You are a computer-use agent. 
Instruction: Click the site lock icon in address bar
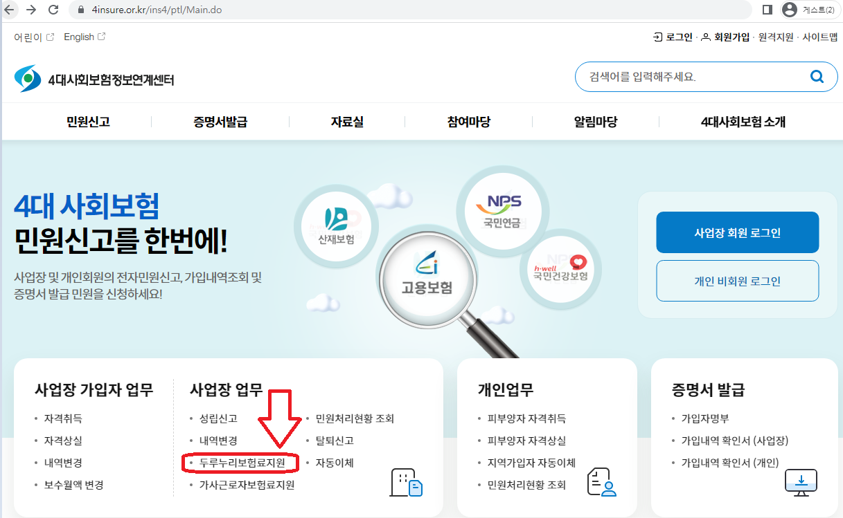80,10
